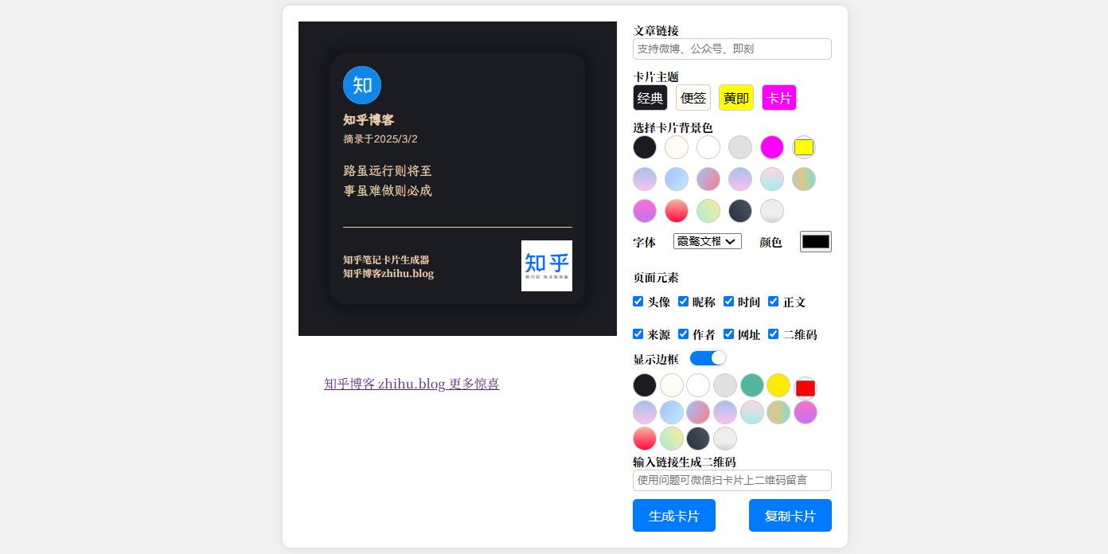The width and height of the screenshot is (1108, 554).
Task: Disable the 显示边框 border switch
Action: pyautogui.click(x=707, y=358)
